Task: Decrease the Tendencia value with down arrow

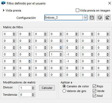Action: pyautogui.click(x=33, y=95)
